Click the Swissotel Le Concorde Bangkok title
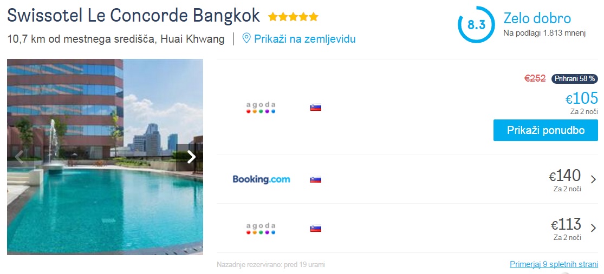Viewport: 604px width, 274px height. (x=133, y=16)
